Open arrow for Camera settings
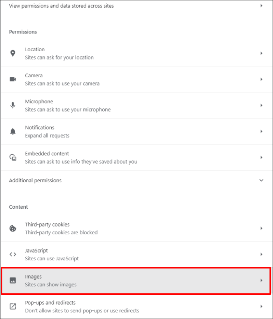 point(261,79)
